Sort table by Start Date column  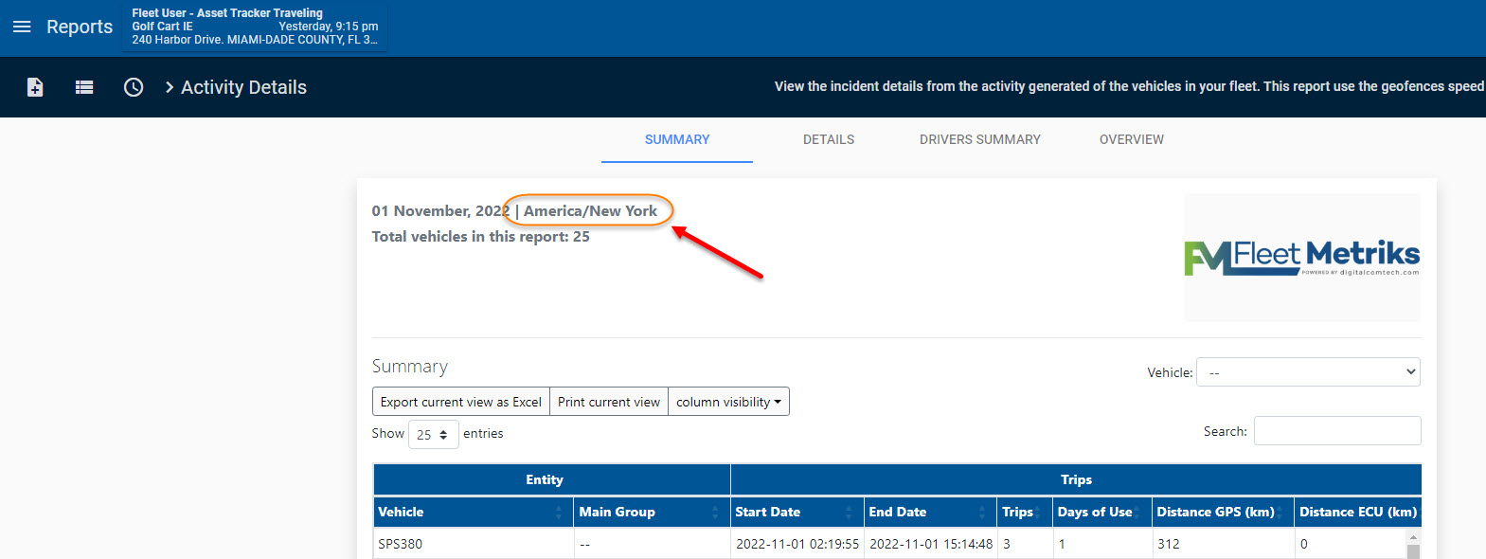tap(796, 513)
